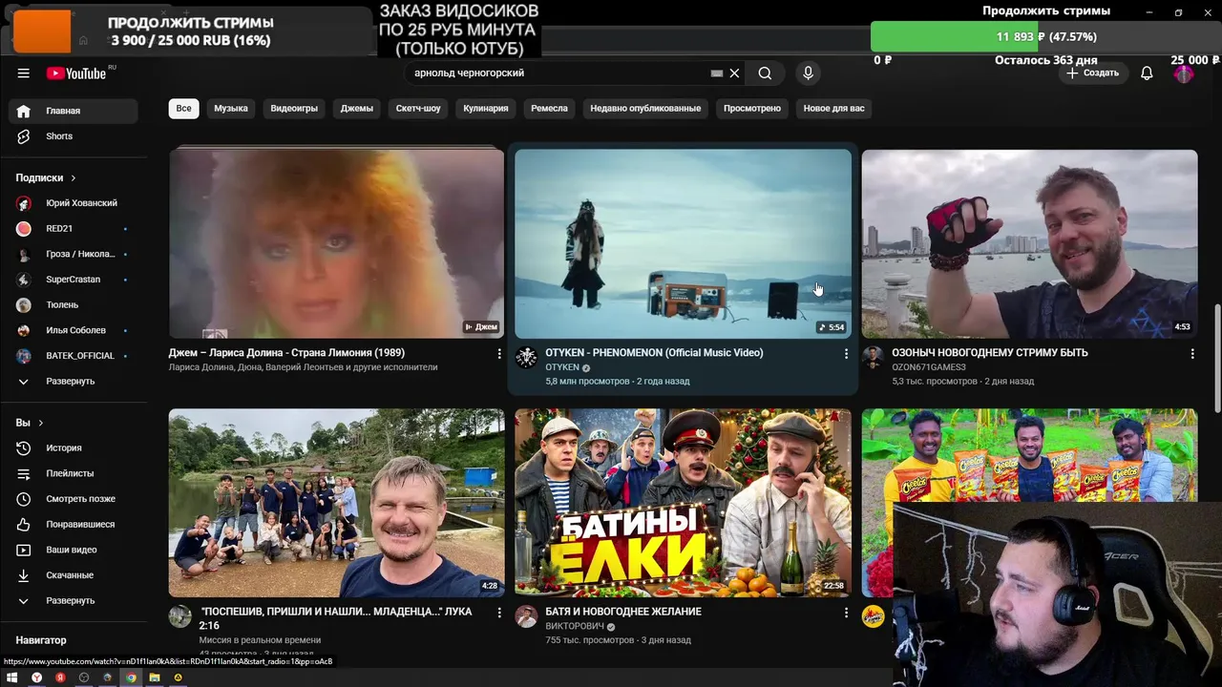Open Тюлень subscription channel
Viewport: 1222px width, 687px height.
pos(74,305)
